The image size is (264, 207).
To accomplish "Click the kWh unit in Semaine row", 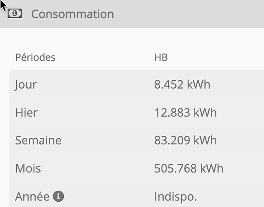I will (x=205, y=140).
